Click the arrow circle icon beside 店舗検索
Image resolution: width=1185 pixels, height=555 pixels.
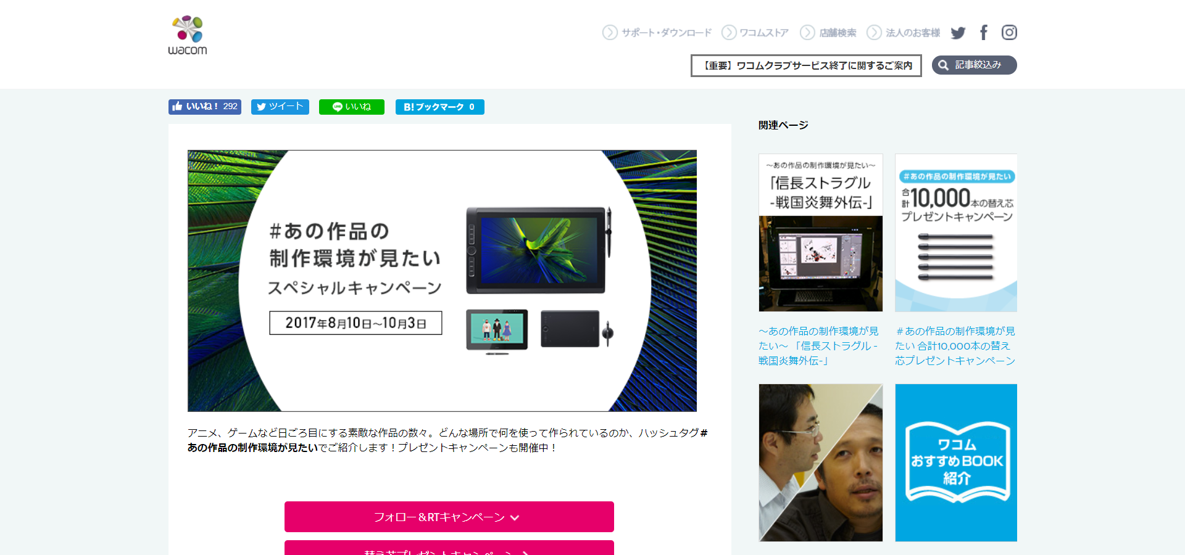807,32
